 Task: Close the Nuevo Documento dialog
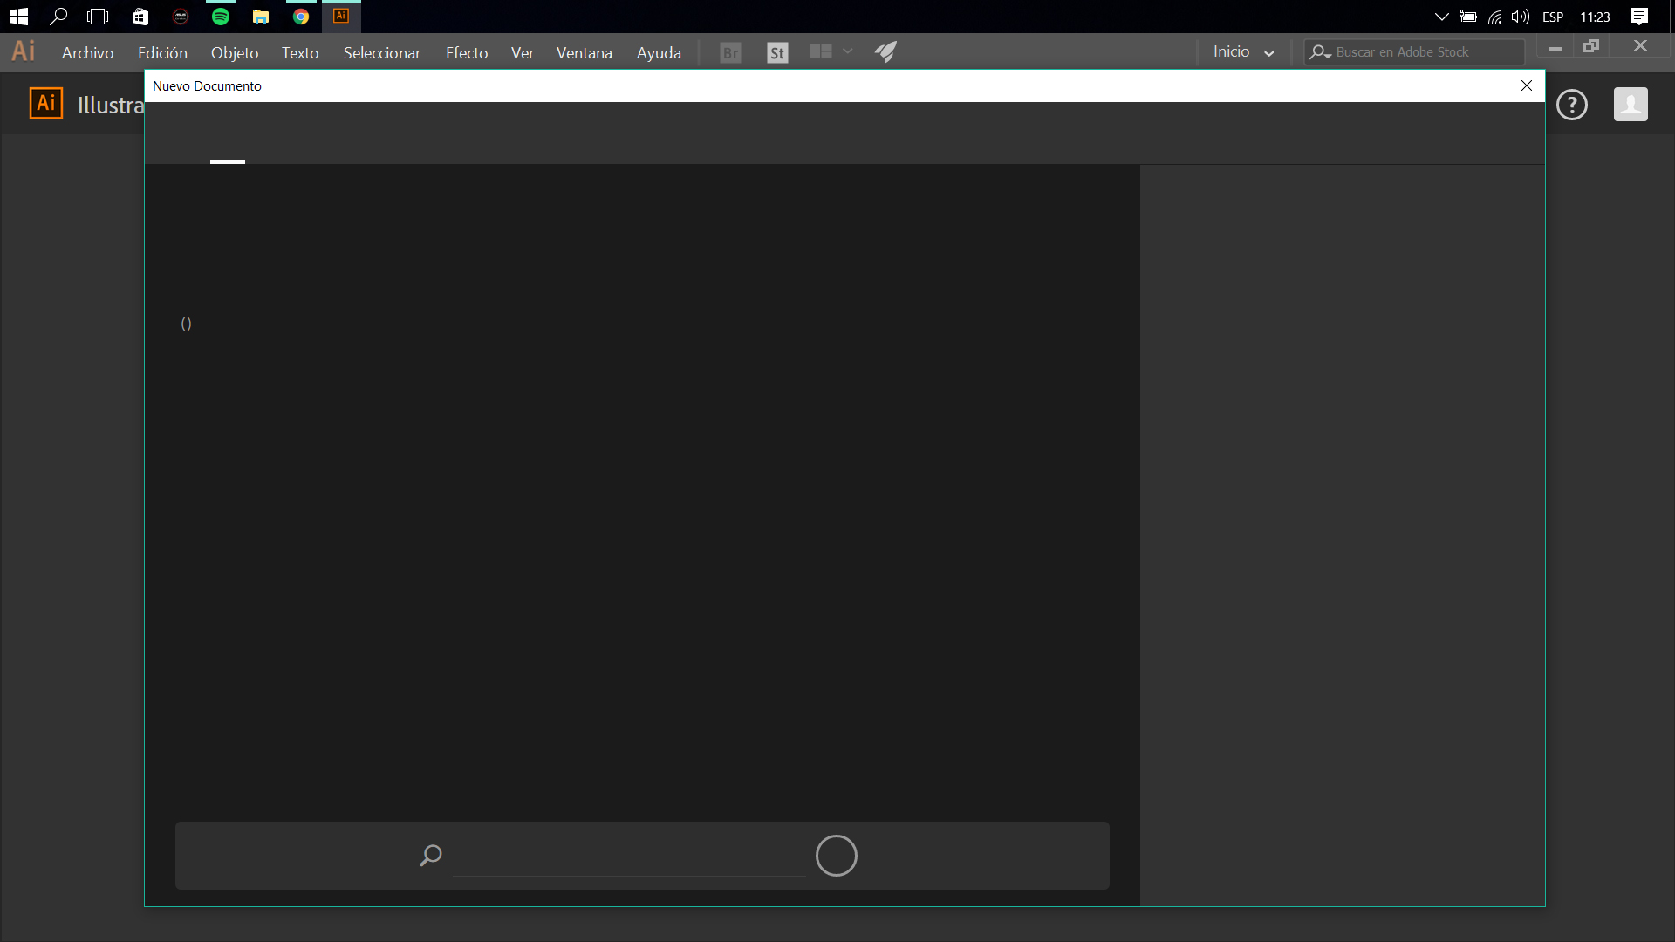[x=1527, y=85]
